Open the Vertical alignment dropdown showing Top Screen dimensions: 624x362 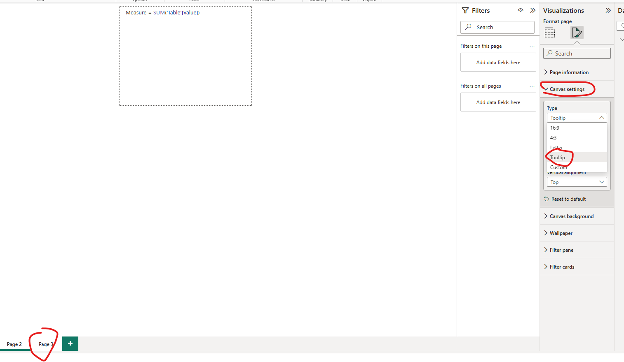(x=577, y=182)
